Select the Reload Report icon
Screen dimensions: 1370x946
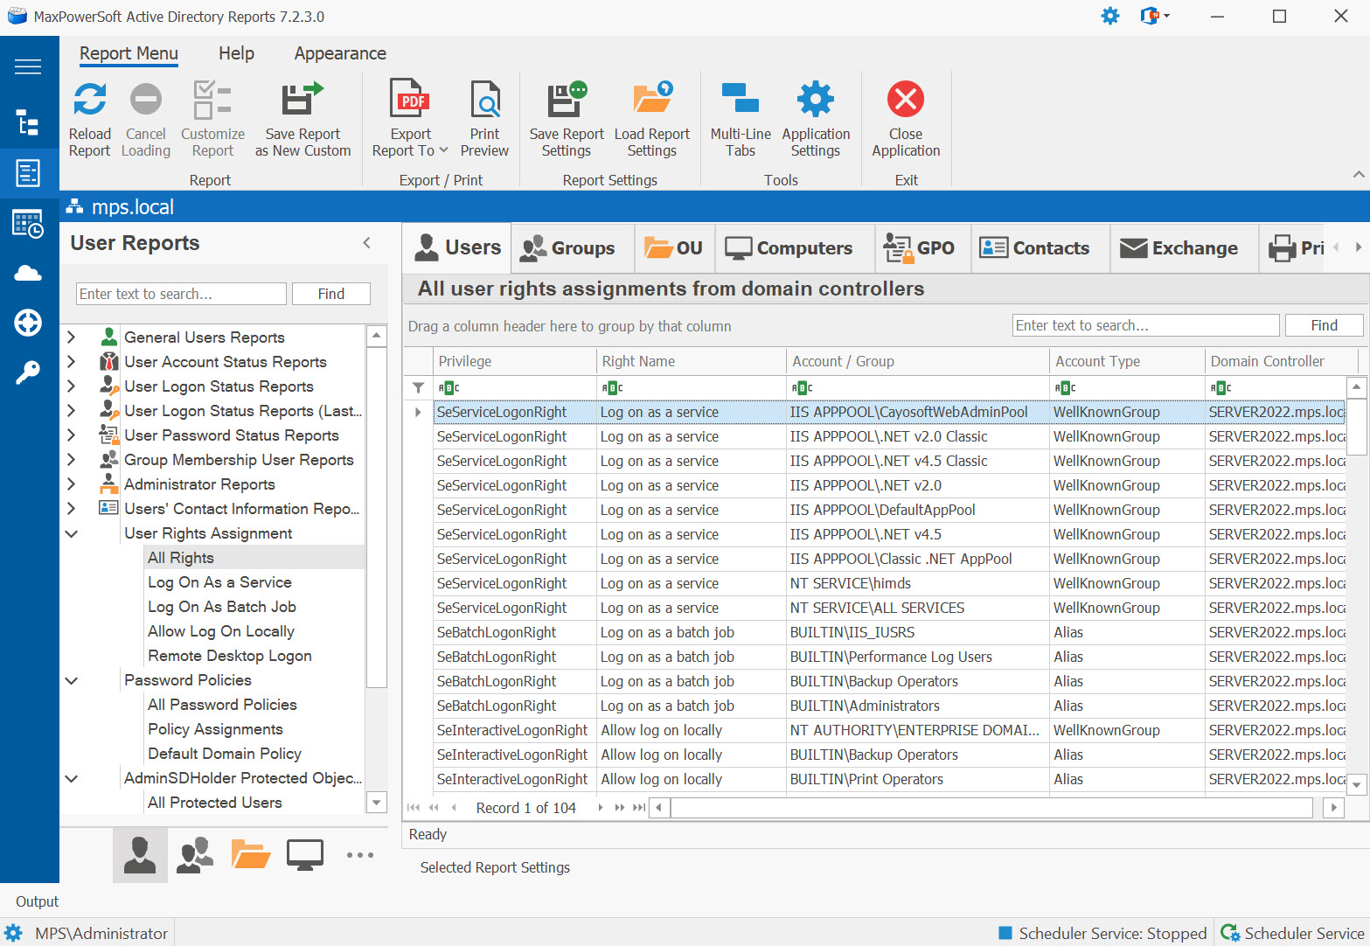point(89,99)
